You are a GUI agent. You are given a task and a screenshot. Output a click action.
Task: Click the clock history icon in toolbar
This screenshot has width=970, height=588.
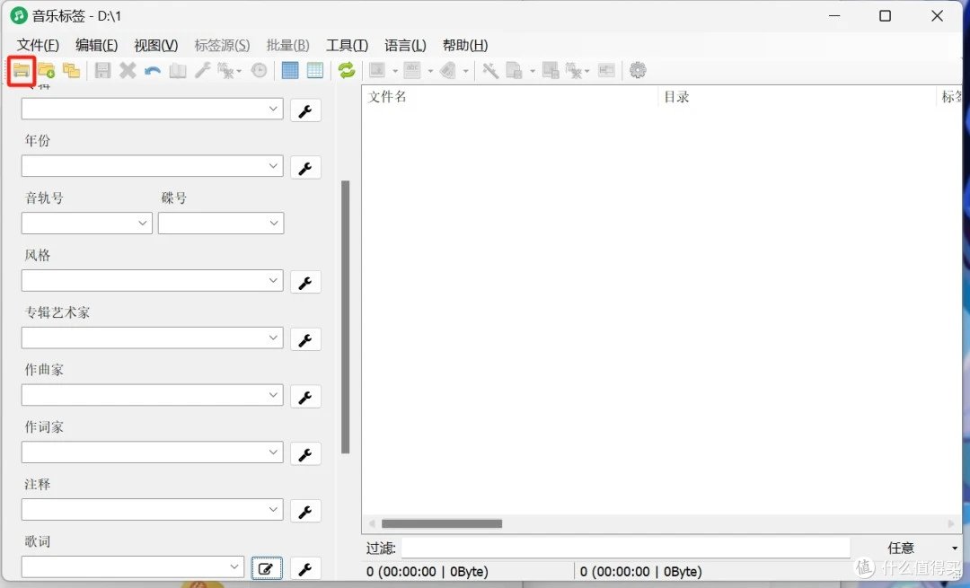(259, 70)
